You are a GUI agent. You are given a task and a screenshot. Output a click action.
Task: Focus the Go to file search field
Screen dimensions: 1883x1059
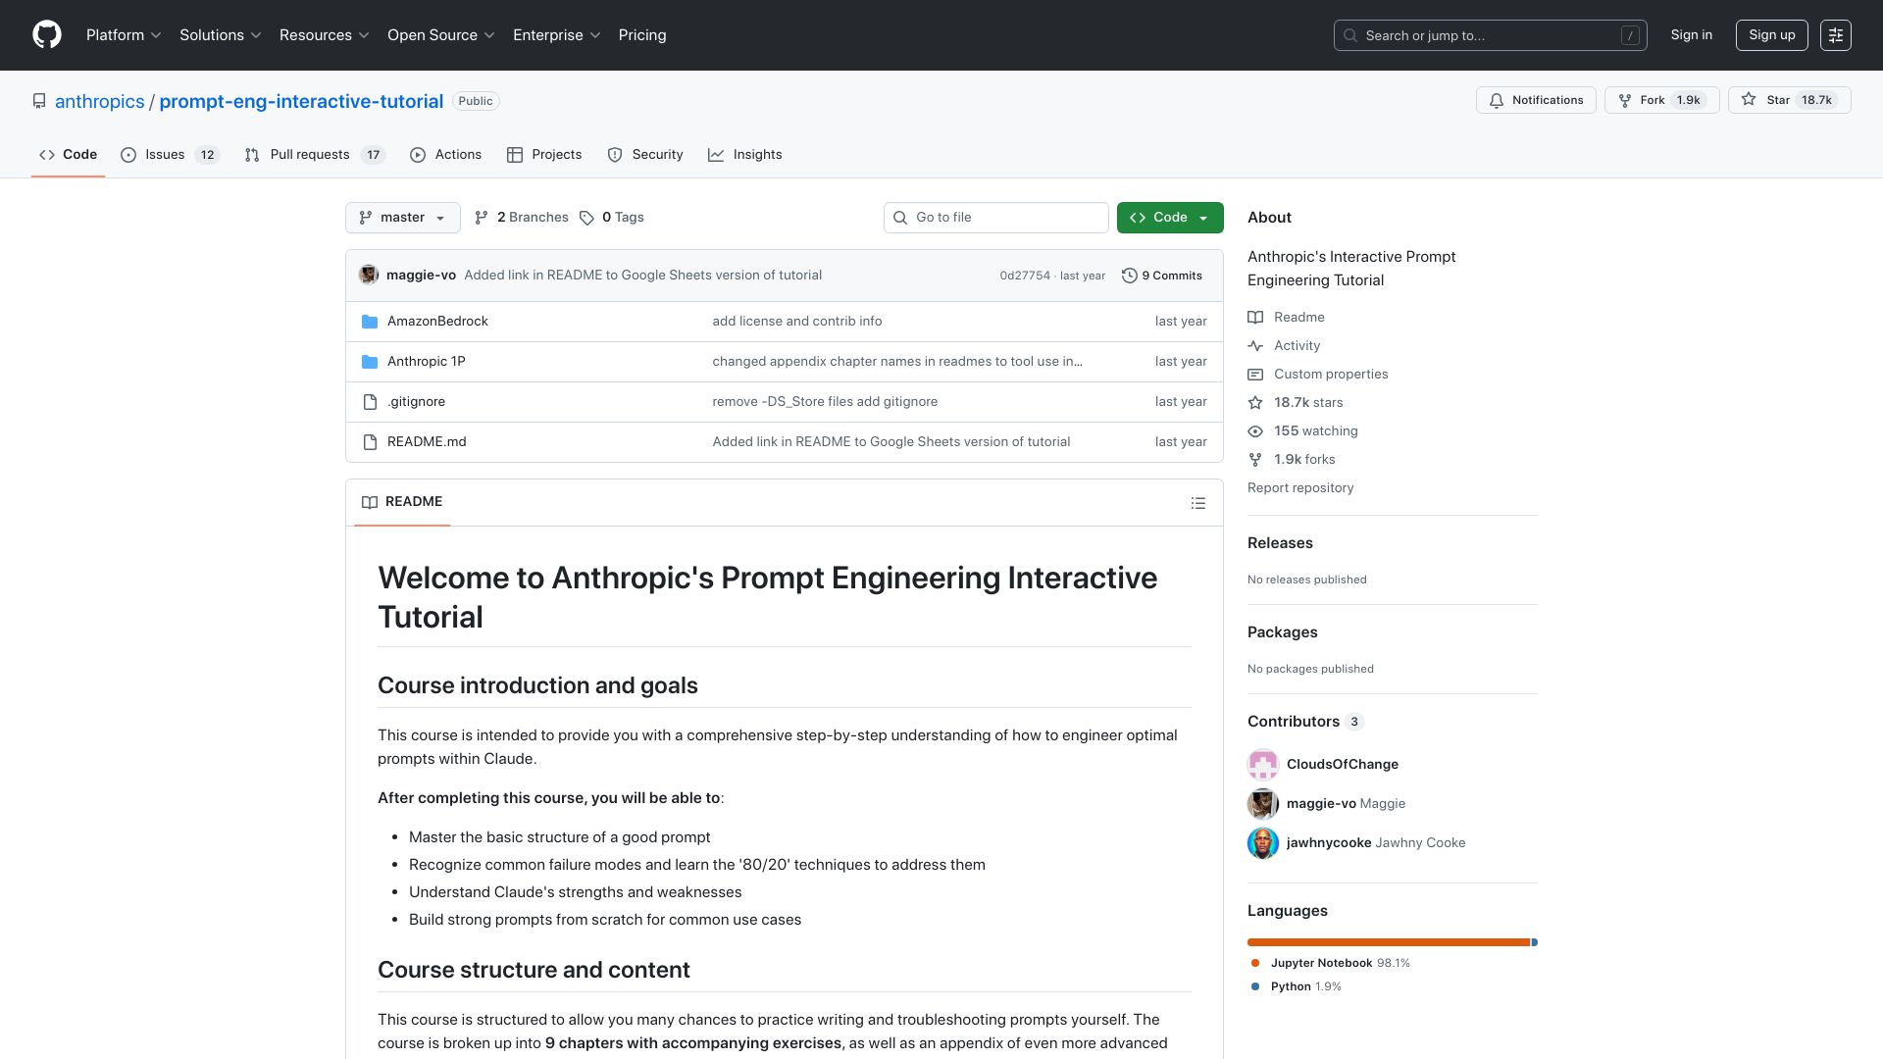pos(995,218)
